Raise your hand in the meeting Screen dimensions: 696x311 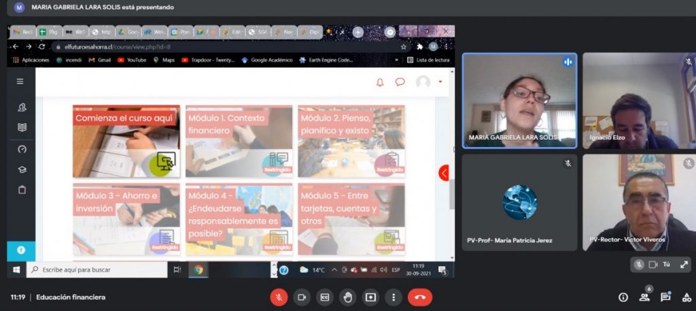348,297
